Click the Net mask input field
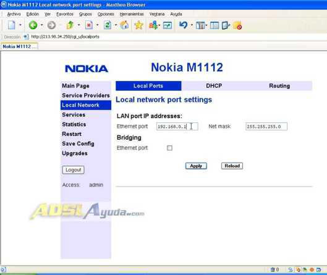 click(266, 126)
